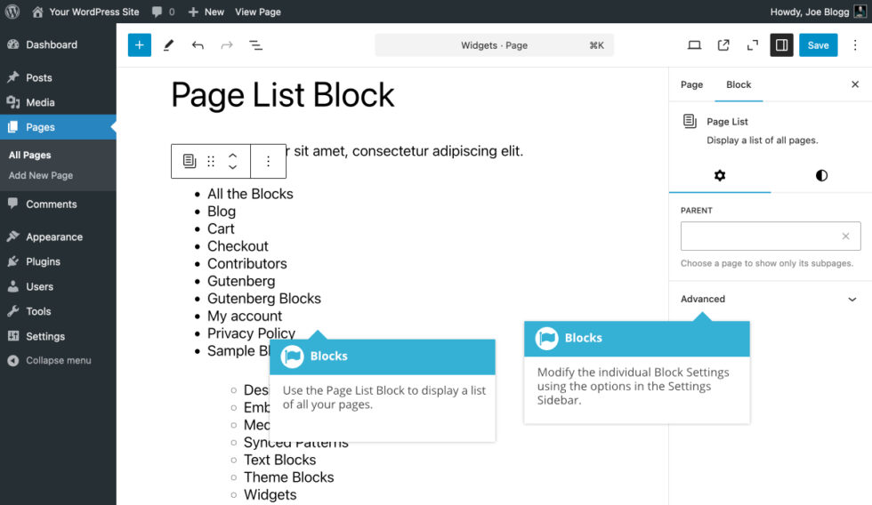
Task: Open Tools menu item
Action: point(58,311)
